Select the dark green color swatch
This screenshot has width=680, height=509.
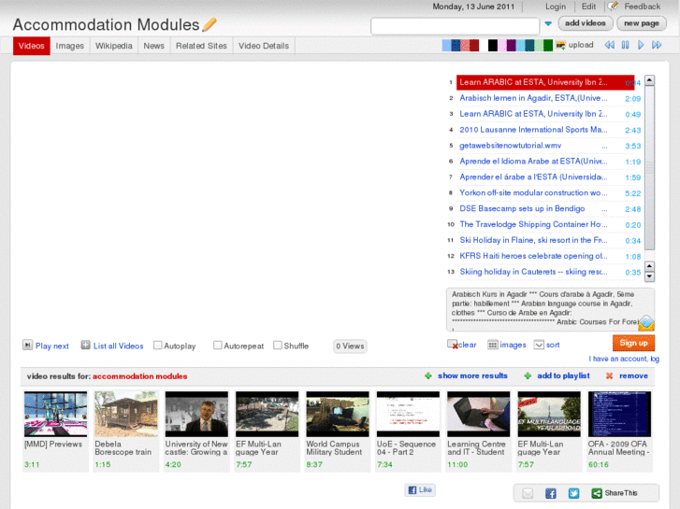tap(548, 46)
